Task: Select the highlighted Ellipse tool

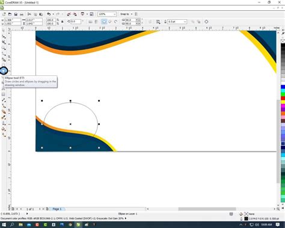Action: tap(4, 70)
